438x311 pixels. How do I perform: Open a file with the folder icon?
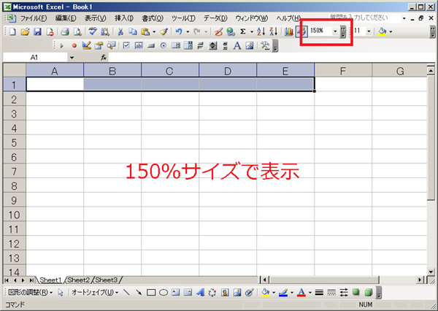coord(25,31)
